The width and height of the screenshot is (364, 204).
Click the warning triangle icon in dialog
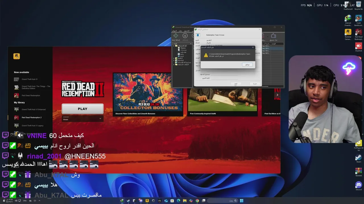(206, 55)
